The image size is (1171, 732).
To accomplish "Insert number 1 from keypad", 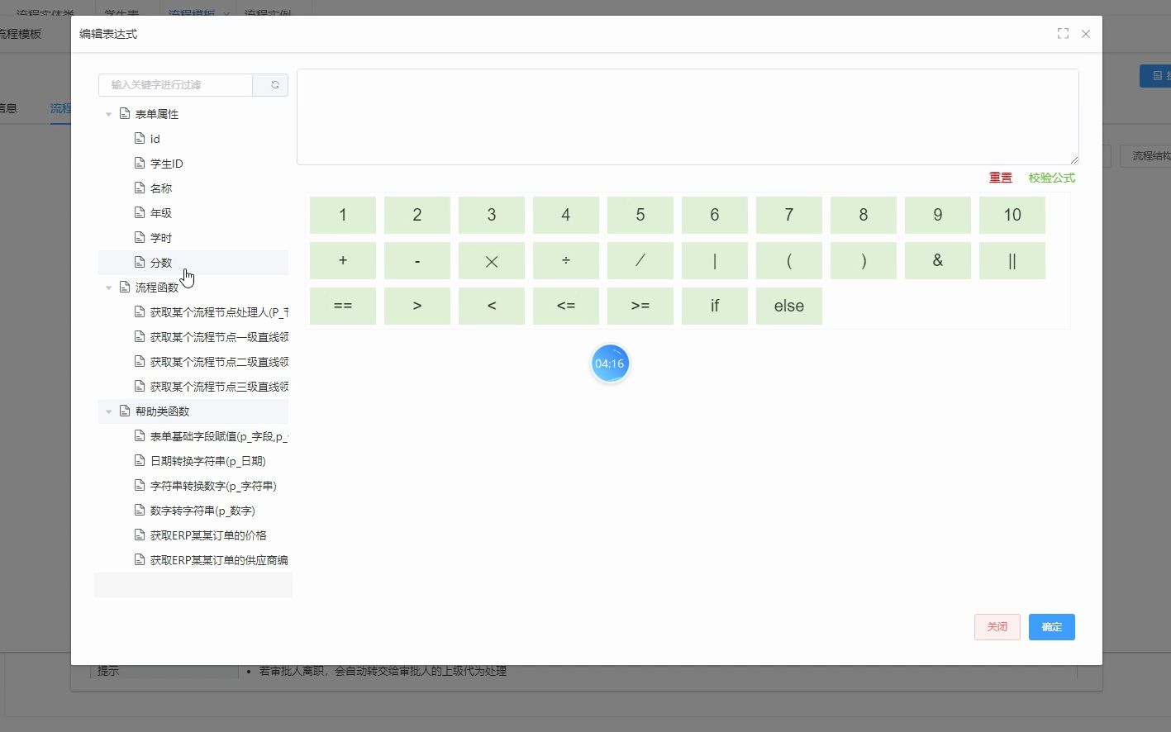I will click(343, 215).
